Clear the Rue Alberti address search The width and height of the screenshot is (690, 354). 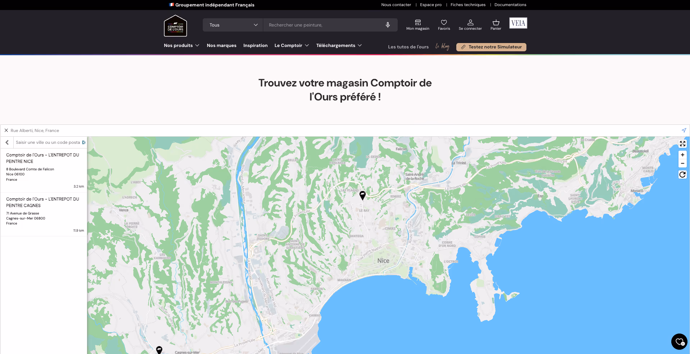click(6, 131)
